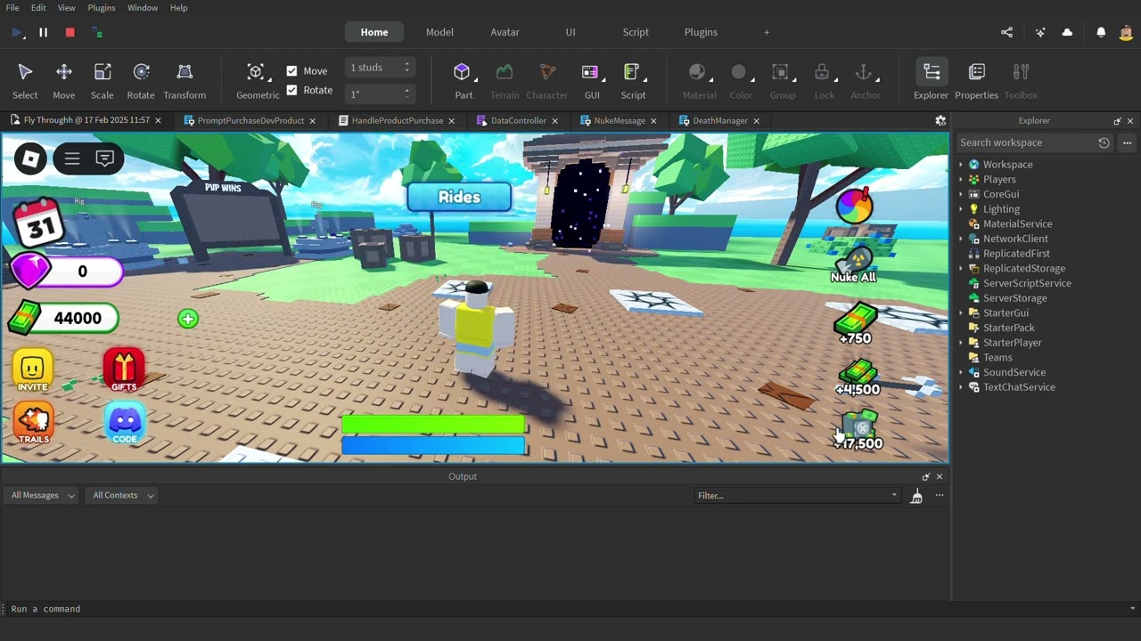Toggle the Move snapping checkbox
The width and height of the screenshot is (1141, 641).
[x=291, y=71]
